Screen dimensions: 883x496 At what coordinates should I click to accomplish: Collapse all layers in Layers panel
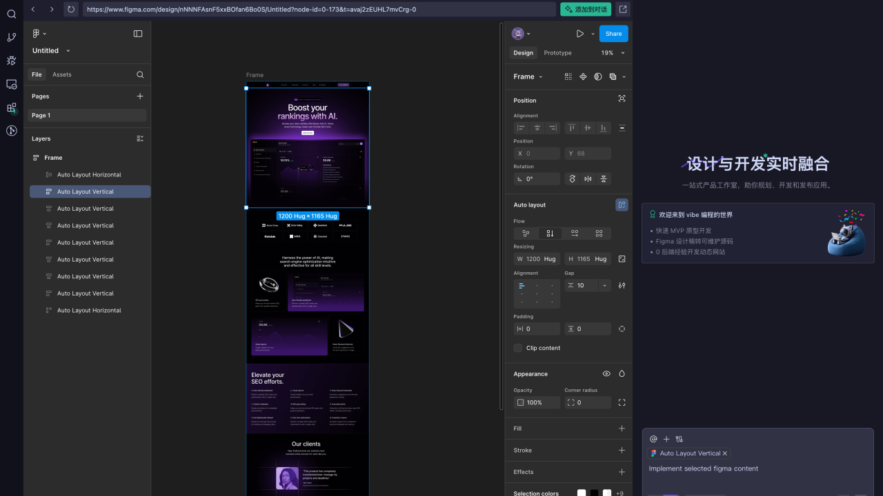[140, 138]
